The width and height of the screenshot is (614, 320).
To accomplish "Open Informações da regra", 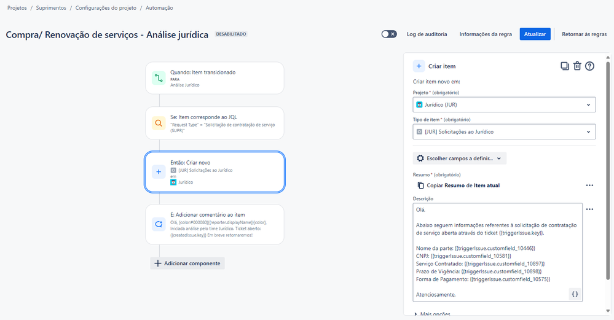I will 486,34.
